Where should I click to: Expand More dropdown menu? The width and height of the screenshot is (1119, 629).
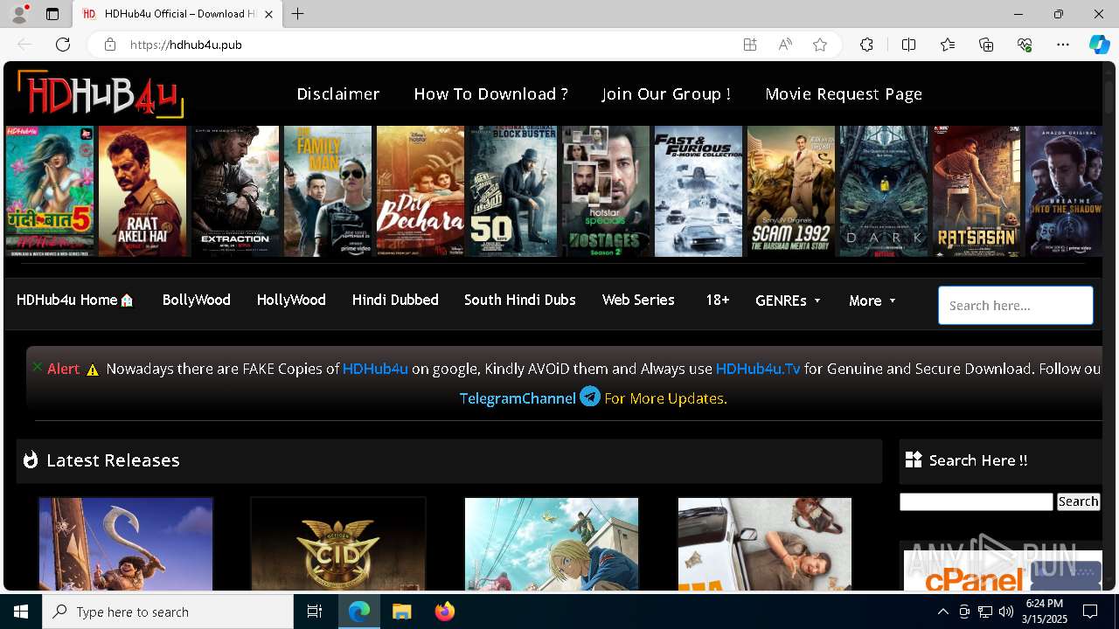point(872,301)
